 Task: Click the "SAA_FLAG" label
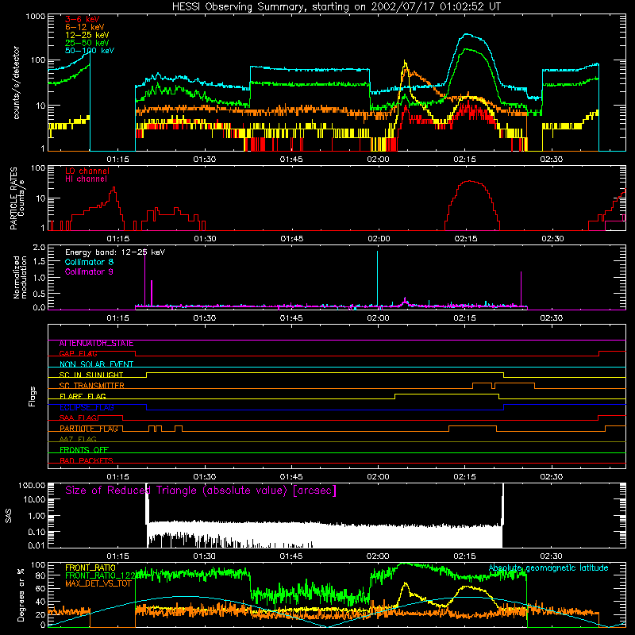tap(78, 418)
